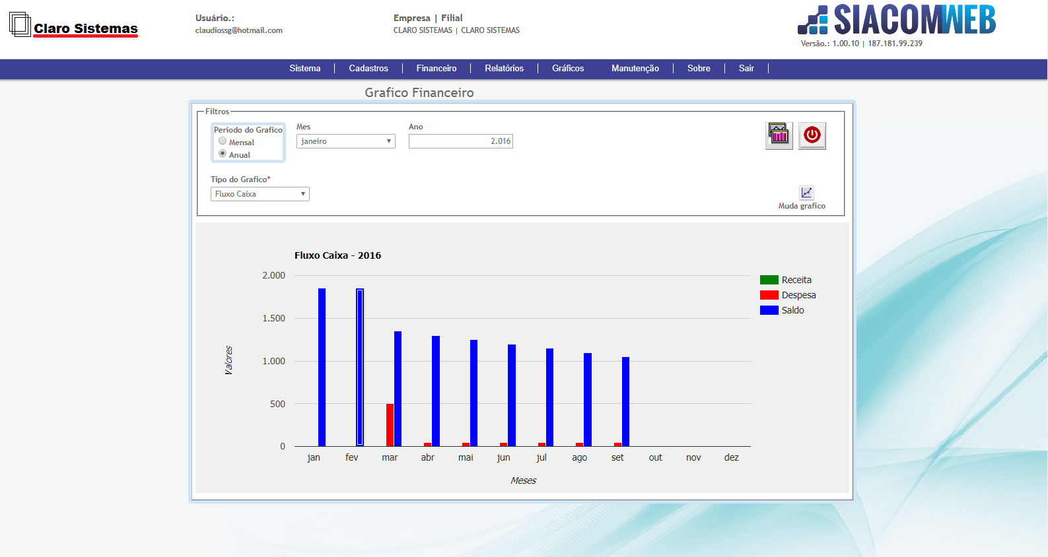Click the SIACOMWEB logo

point(897,20)
